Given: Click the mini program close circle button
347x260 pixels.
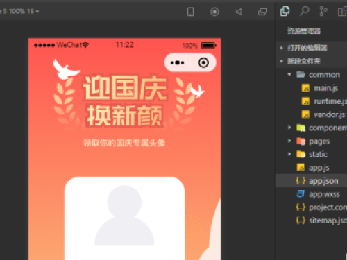Looking at the screenshot, I should click(203, 62).
